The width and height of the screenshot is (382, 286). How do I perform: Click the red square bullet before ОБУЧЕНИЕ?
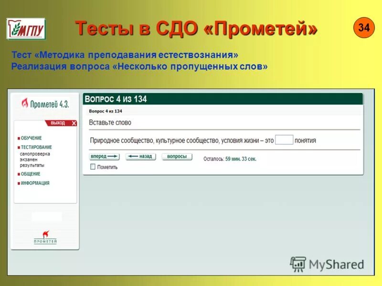18,137
